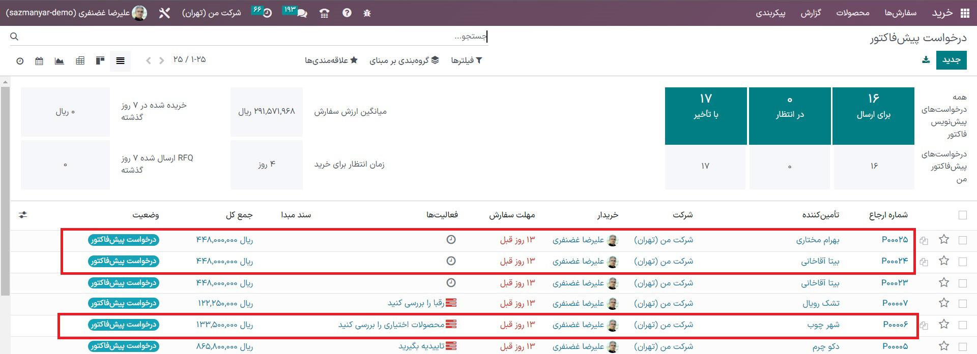
Task: Check the box for order P00023
Action: tap(962, 283)
